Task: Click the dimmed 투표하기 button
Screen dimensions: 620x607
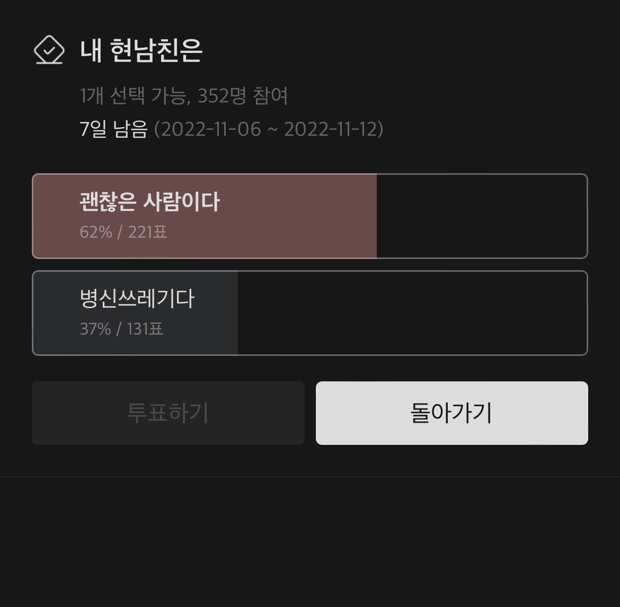Action: pos(168,413)
